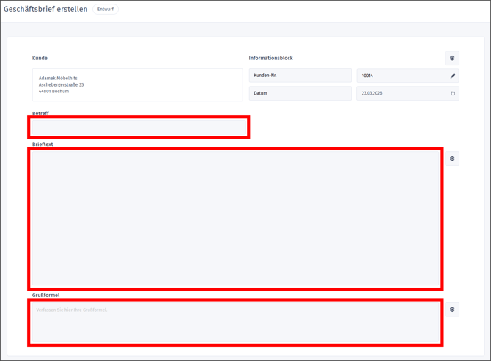Open the Informationsblock gear settings
Screen dimensions: 491x361
click(x=452, y=58)
